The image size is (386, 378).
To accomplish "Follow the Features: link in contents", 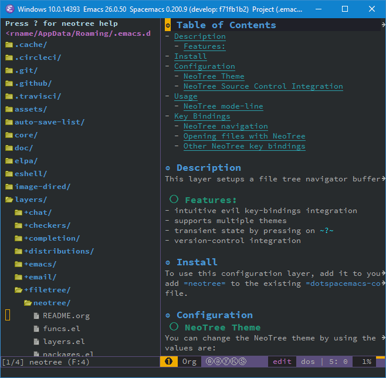I will coord(205,46).
